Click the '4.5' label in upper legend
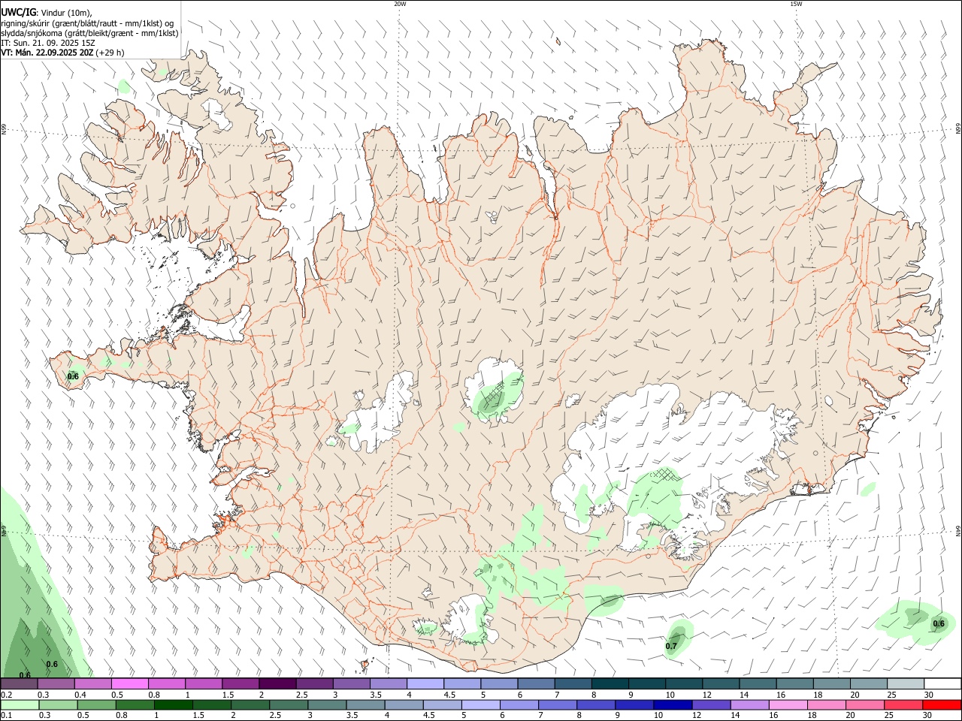 (449, 695)
